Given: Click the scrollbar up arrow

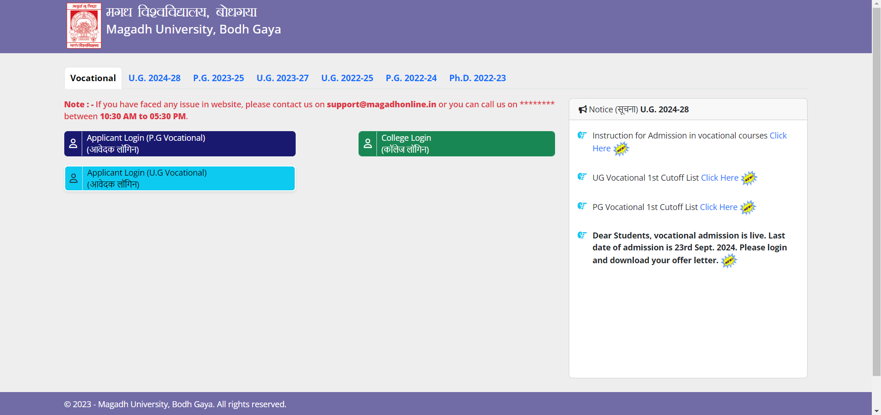Looking at the screenshot, I should coord(876,4).
